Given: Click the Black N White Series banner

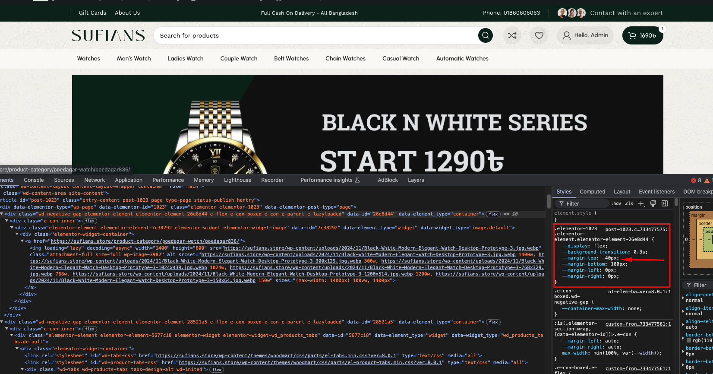Looking at the screenshot, I should tap(368, 124).
